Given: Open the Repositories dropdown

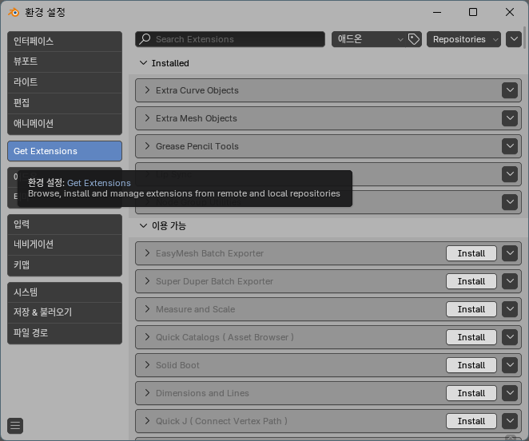Looking at the screenshot, I should click(463, 39).
